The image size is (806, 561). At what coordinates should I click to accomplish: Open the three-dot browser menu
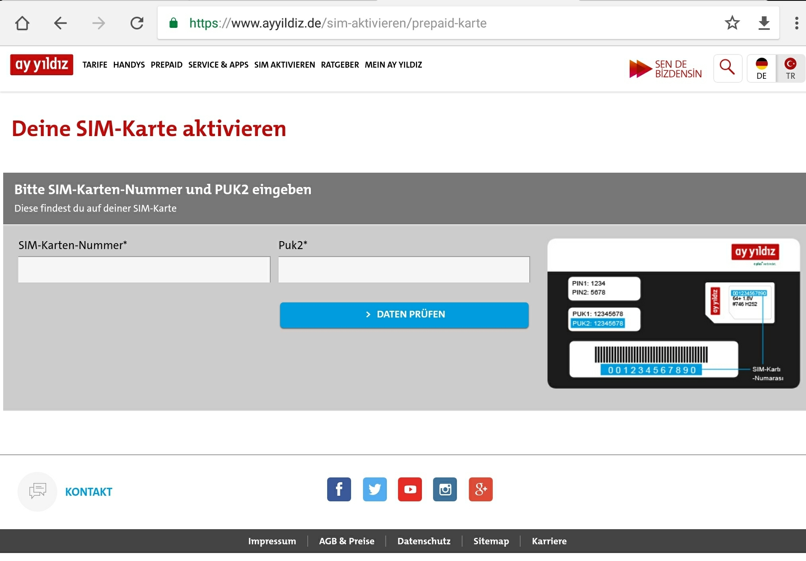tap(796, 23)
